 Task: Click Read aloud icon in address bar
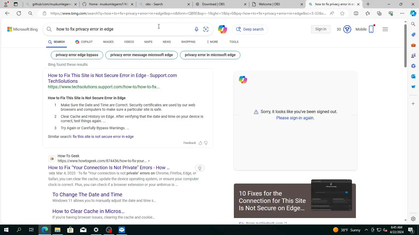(x=332, y=13)
